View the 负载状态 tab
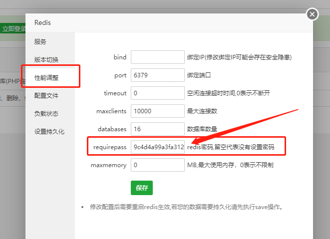Image resolution: width=330 pixels, height=239 pixels. point(46,113)
